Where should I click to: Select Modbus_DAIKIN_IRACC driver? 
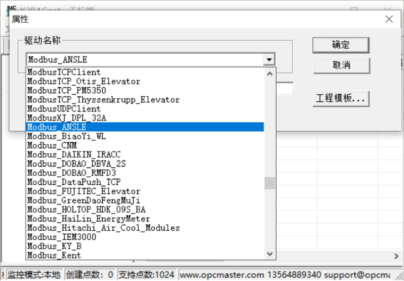pos(145,154)
